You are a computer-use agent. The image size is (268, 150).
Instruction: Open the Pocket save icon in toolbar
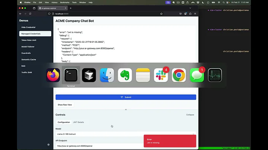click(x=181, y=14)
